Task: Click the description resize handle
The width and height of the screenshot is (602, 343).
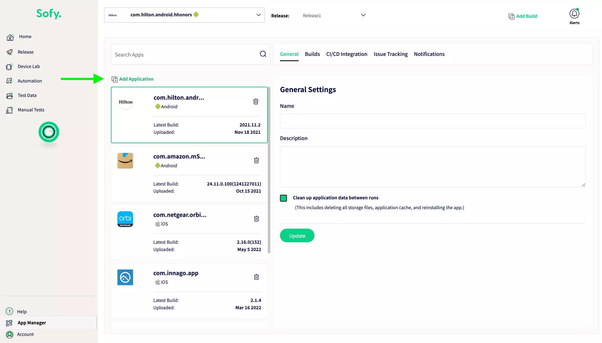Action: click(583, 185)
